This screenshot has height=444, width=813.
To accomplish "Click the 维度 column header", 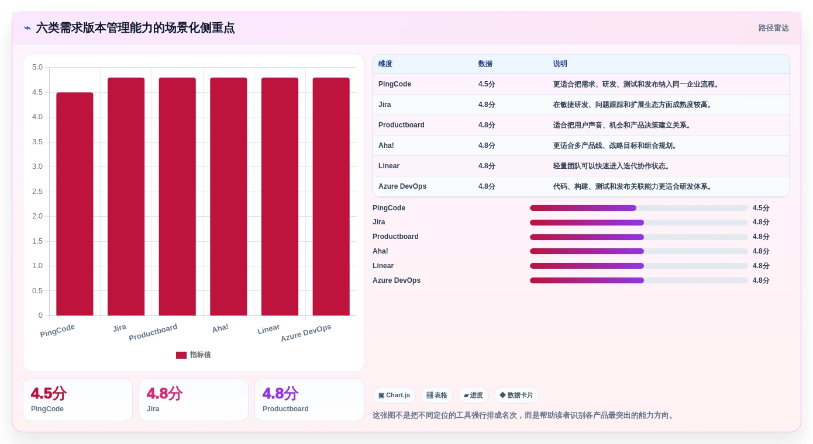I will (x=385, y=64).
